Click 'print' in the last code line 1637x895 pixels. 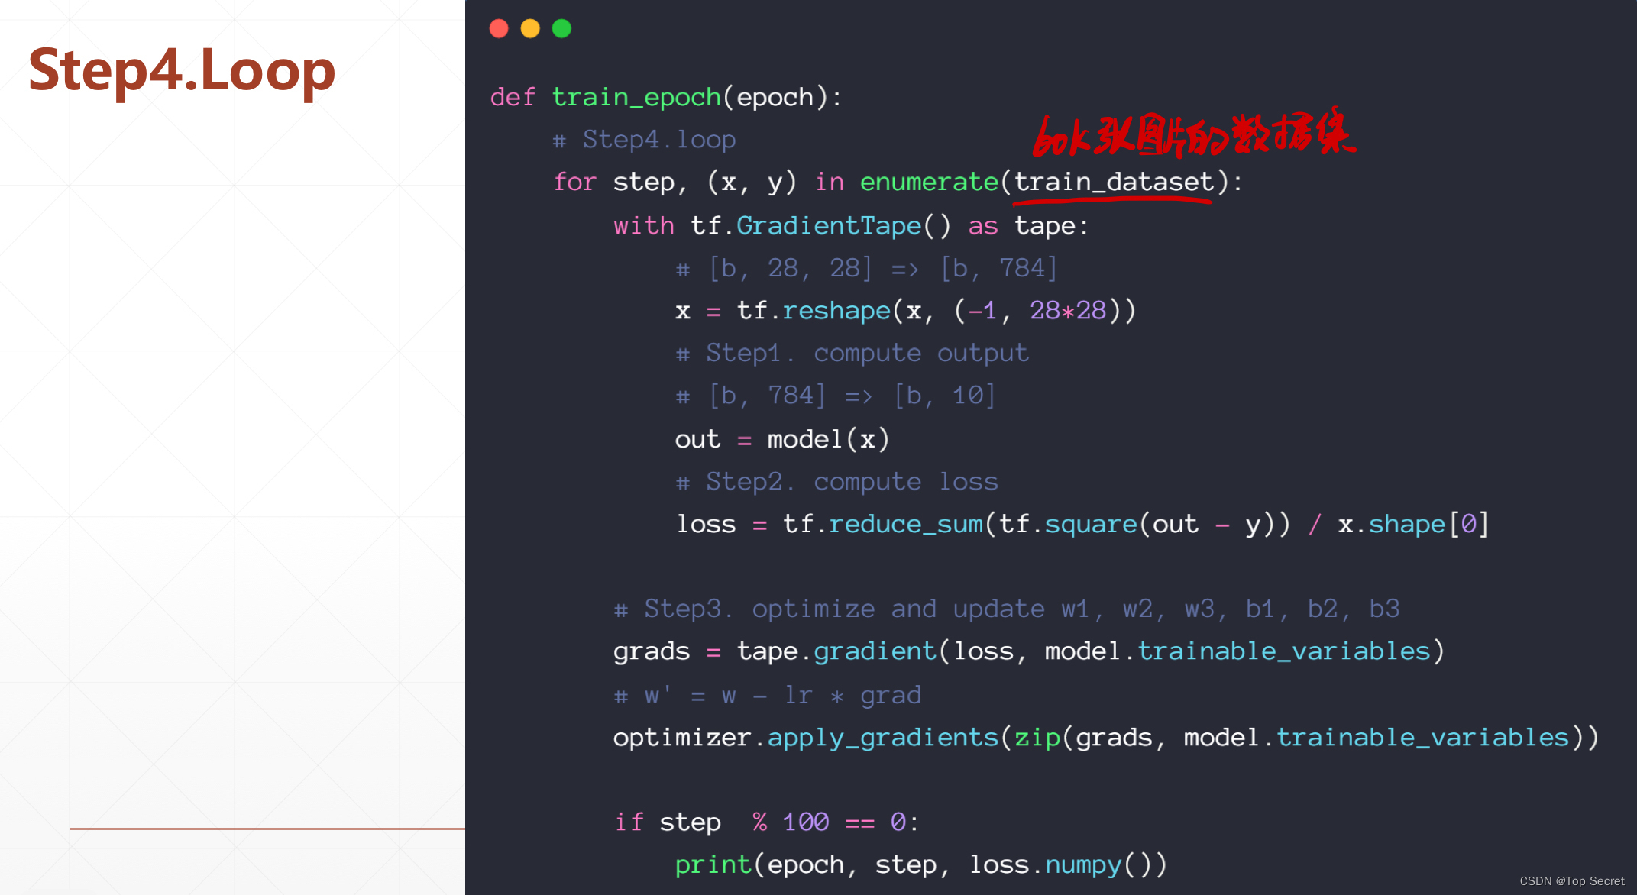point(713,865)
